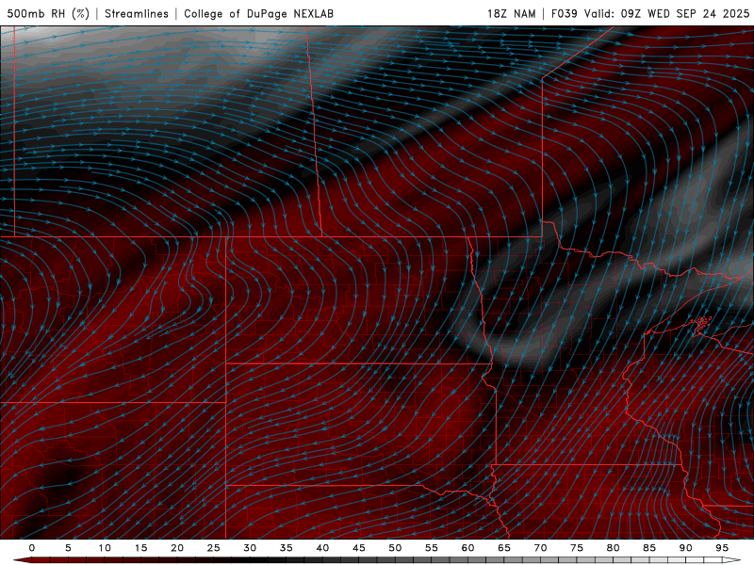Viewport: 754px width, 565px height.
Task: Click the colorbar value 80 label
Action: (x=614, y=548)
